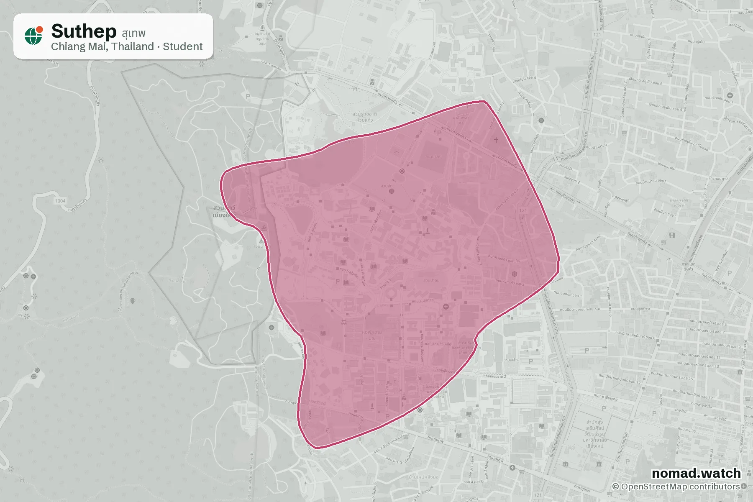Click the 'Green Hill Place' map label
This screenshot has width=753, height=502.
point(679,203)
